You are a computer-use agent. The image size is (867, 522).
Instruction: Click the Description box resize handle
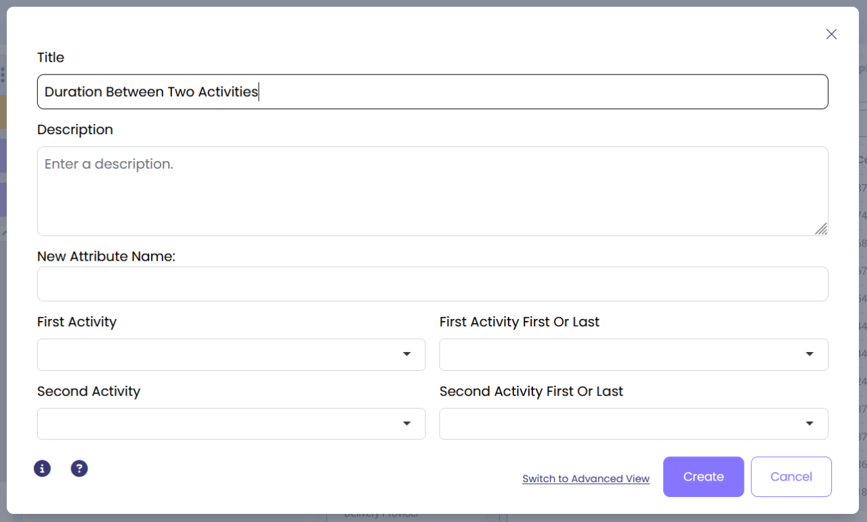[820, 229]
